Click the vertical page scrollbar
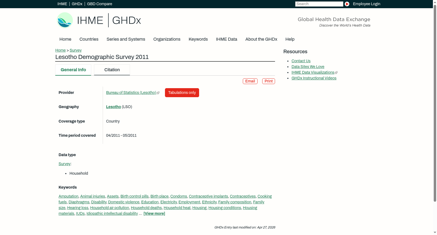Image resolution: width=437 pixels, height=235 pixels. (435, 103)
